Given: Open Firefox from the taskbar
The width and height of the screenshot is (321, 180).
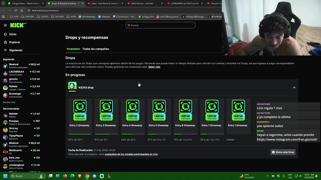Looking at the screenshot, I should (x=65, y=176).
